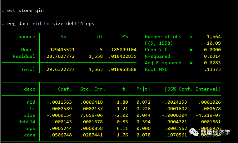The height and width of the screenshot is (143, 238).
Task: Click the "SS" column header
Action: pyautogui.click(x=63, y=37)
